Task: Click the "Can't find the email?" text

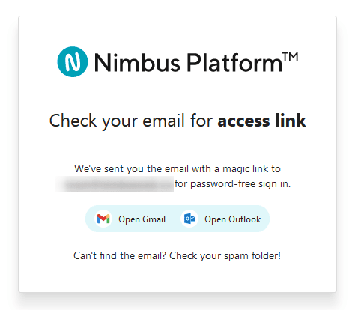Action: (x=120, y=255)
